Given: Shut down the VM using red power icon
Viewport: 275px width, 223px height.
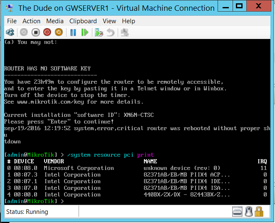Looking at the screenshot, I should [x=47, y=32].
